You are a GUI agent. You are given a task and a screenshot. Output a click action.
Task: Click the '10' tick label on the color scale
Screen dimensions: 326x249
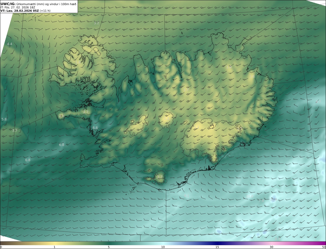point(163,247)
